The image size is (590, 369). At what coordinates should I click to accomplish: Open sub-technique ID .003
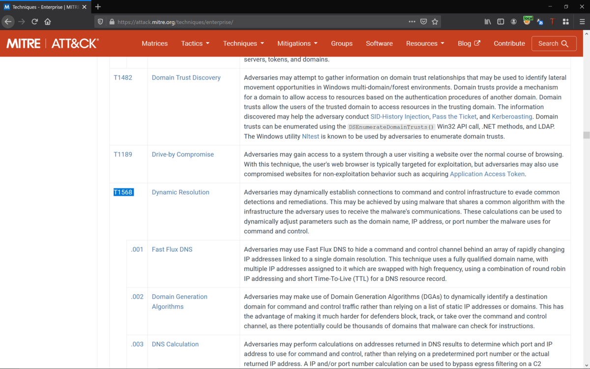pyautogui.click(x=137, y=344)
